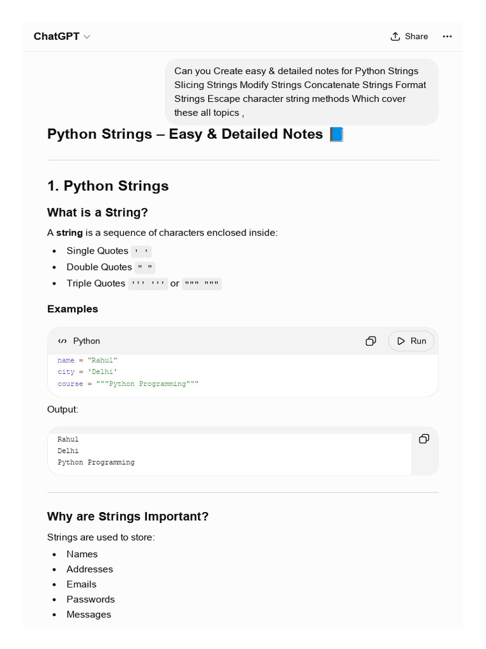Click the triple double-quotes inline code chip
Image resolution: width=486 pixels, height=649 pixels.
click(202, 284)
